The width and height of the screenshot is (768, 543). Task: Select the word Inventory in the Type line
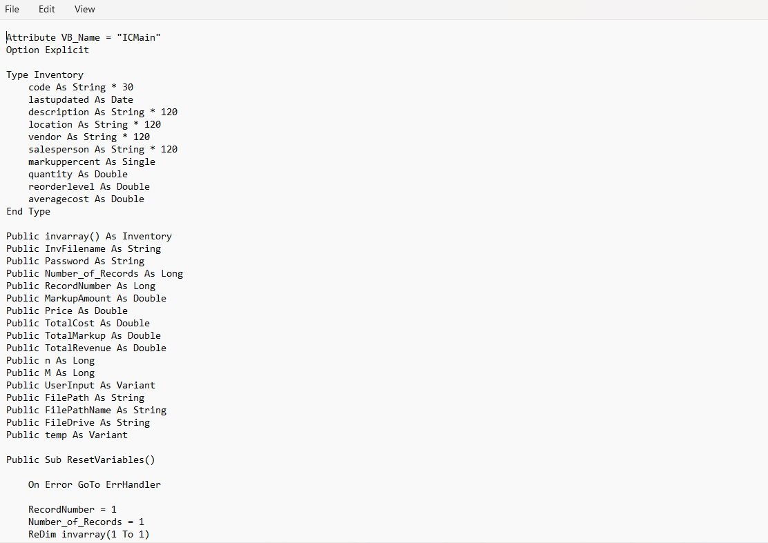58,75
